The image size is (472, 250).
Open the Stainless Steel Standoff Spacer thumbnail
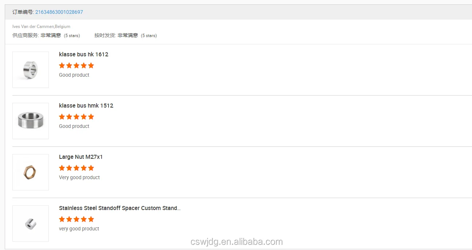pos(31,223)
